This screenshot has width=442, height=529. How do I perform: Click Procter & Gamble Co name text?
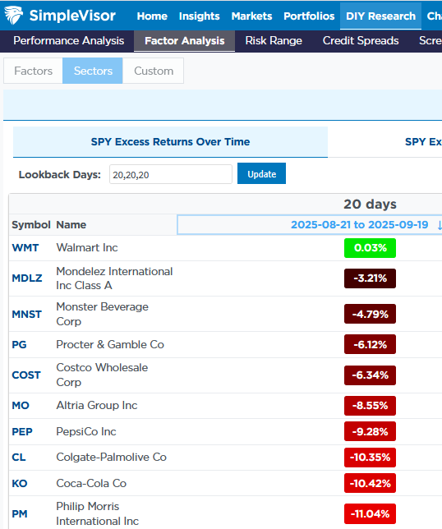(x=110, y=344)
